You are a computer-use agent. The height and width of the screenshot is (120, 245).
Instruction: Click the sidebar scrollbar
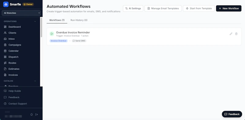coord(41,27)
